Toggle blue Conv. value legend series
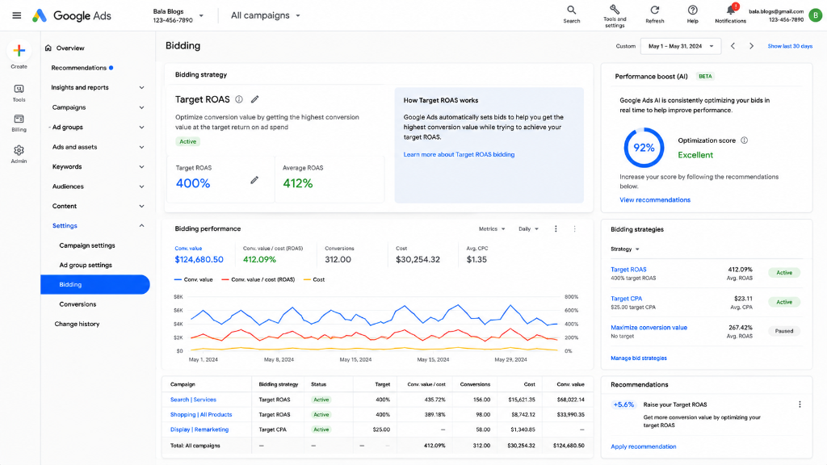 coord(193,280)
